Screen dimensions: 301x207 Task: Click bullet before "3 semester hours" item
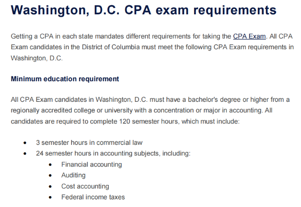(x=25, y=143)
